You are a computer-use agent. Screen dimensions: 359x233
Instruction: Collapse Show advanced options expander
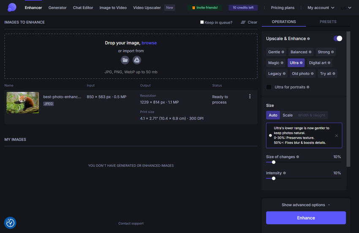(306, 205)
